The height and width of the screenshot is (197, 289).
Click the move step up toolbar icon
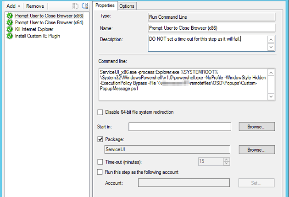click(75, 6)
